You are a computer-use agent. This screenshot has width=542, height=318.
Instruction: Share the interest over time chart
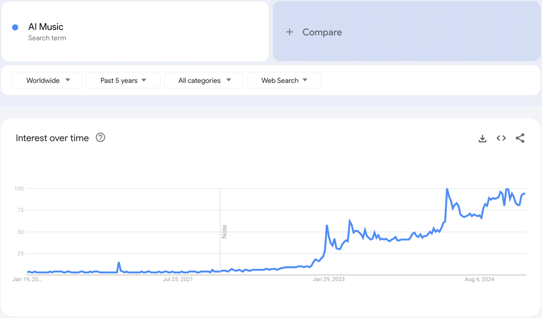(520, 138)
